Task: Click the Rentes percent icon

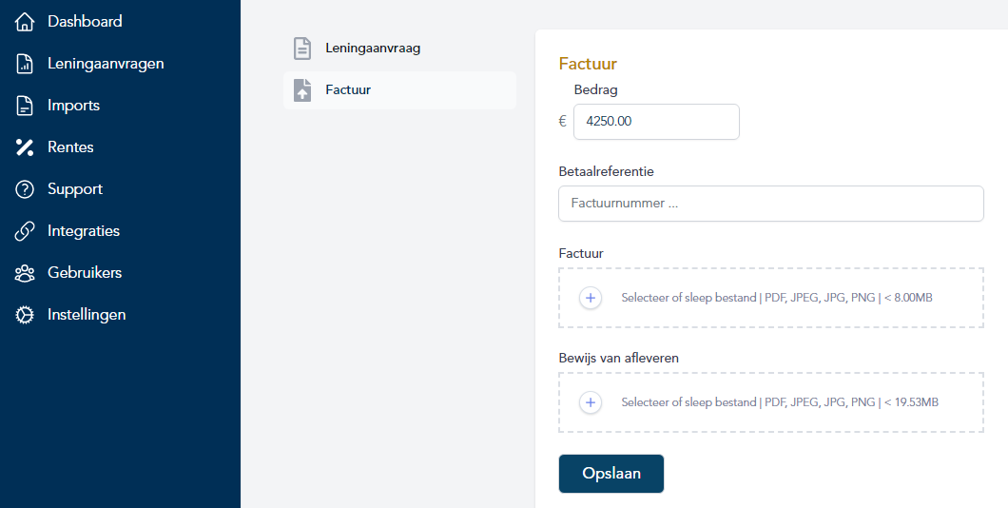Action: click(25, 147)
